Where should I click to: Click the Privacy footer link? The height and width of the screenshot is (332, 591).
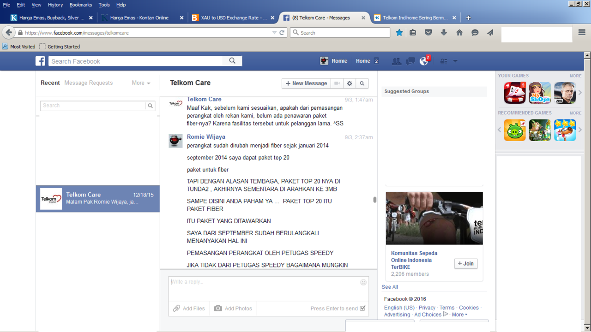[427, 308]
